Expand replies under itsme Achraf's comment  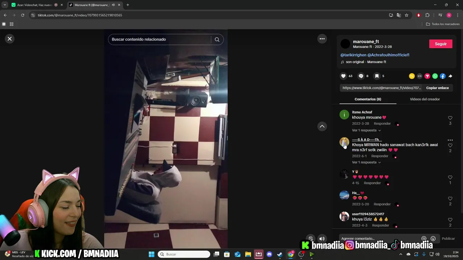click(x=366, y=130)
